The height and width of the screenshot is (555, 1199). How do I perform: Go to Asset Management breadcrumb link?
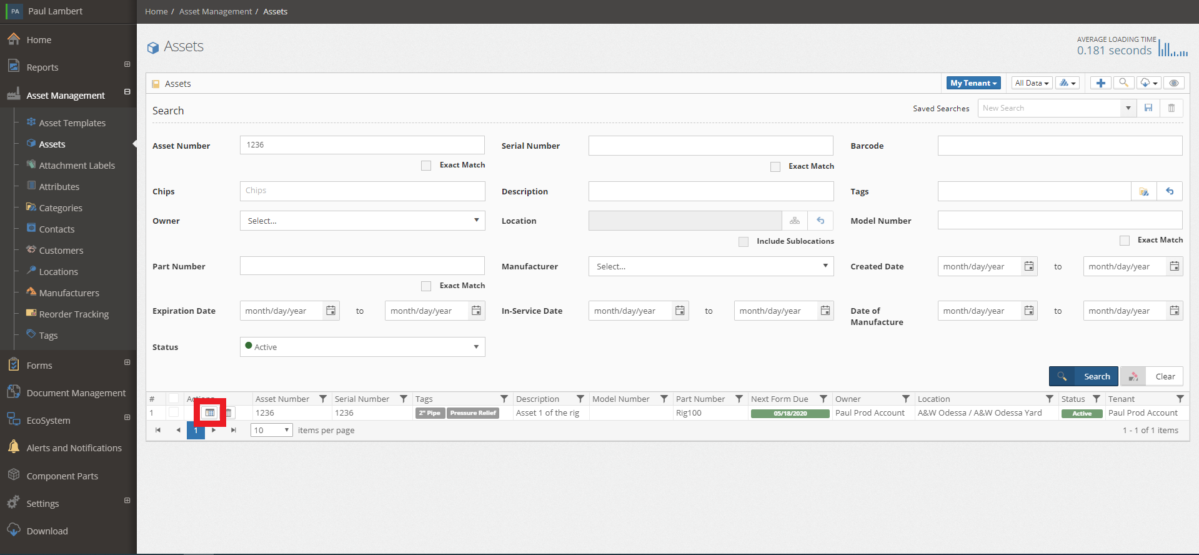click(x=216, y=12)
